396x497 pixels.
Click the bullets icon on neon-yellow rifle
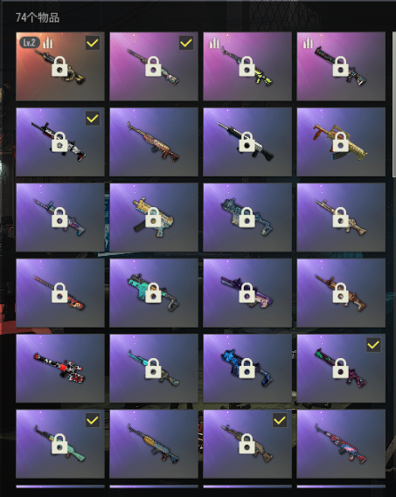215,43
